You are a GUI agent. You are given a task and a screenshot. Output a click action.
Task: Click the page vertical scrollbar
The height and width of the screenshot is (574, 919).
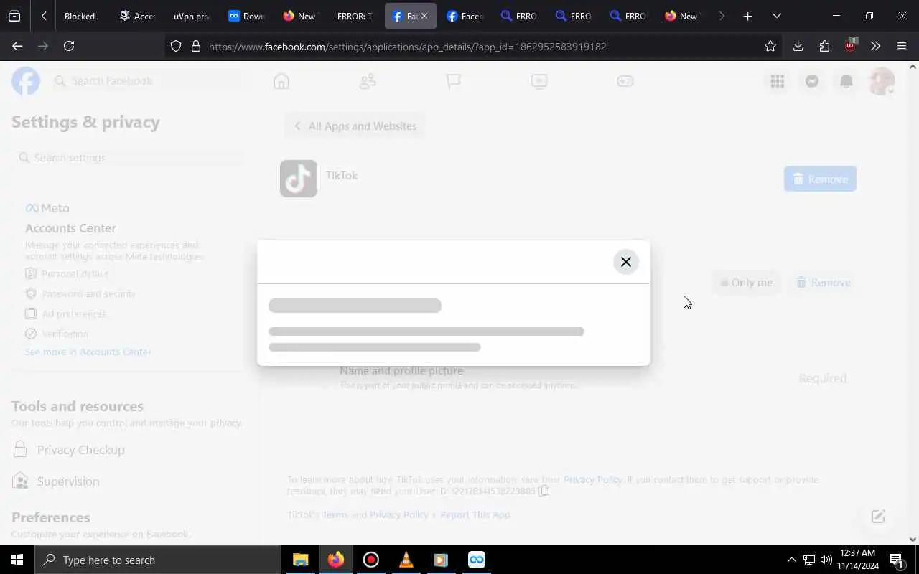(x=913, y=303)
